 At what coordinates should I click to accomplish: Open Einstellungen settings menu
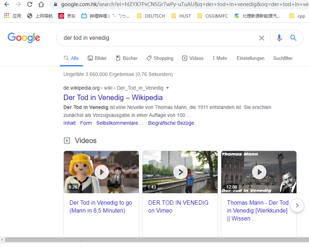pos(251,58)
